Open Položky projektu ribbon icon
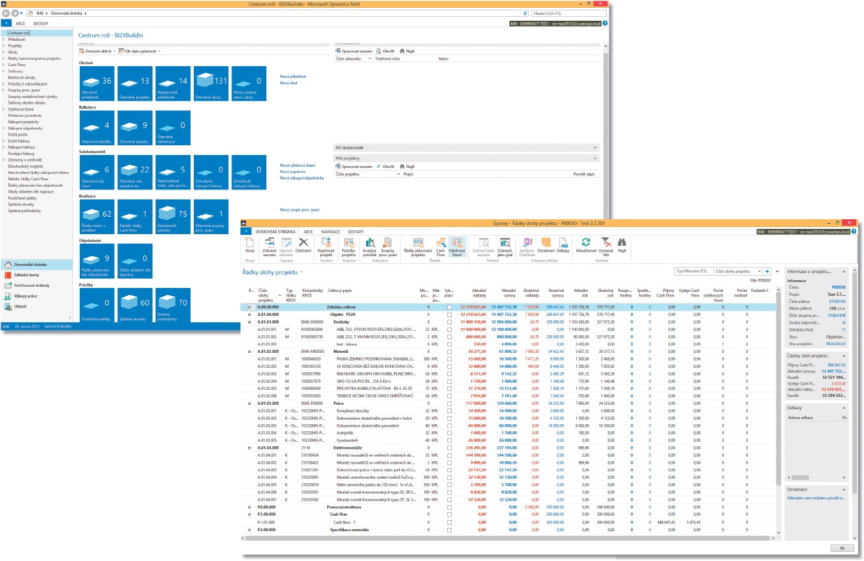Image resolution: width=864 pixels, height=561 pixels. 349,246
